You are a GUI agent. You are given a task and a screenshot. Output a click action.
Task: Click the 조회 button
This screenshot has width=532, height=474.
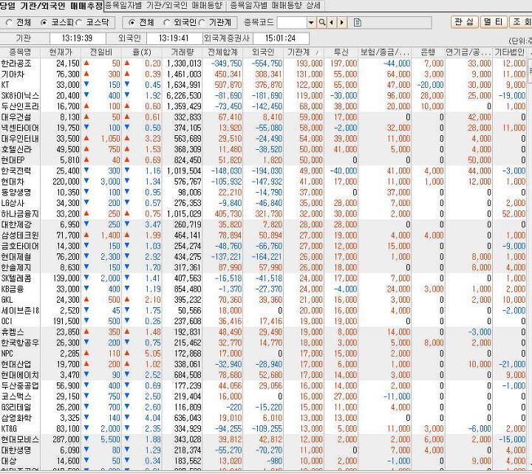click(x=521, y=22)
